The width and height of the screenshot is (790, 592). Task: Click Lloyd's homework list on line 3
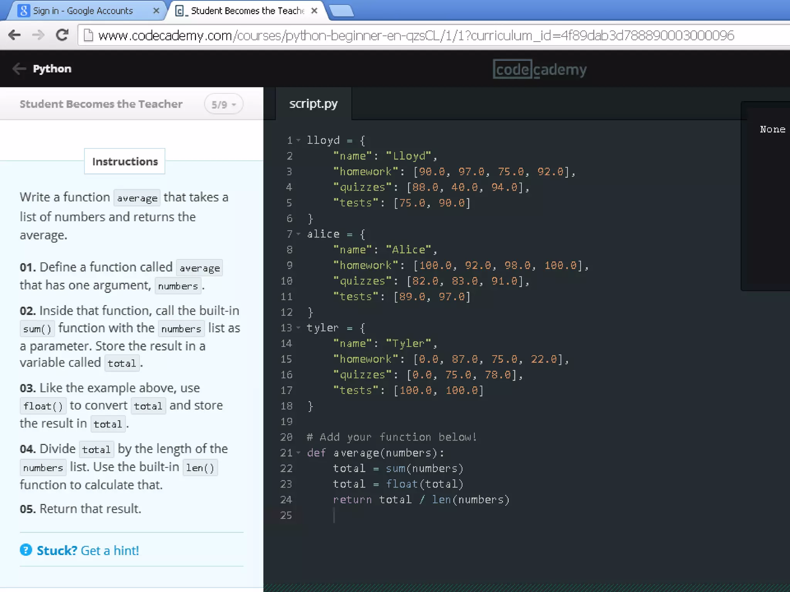coord(454,172)
